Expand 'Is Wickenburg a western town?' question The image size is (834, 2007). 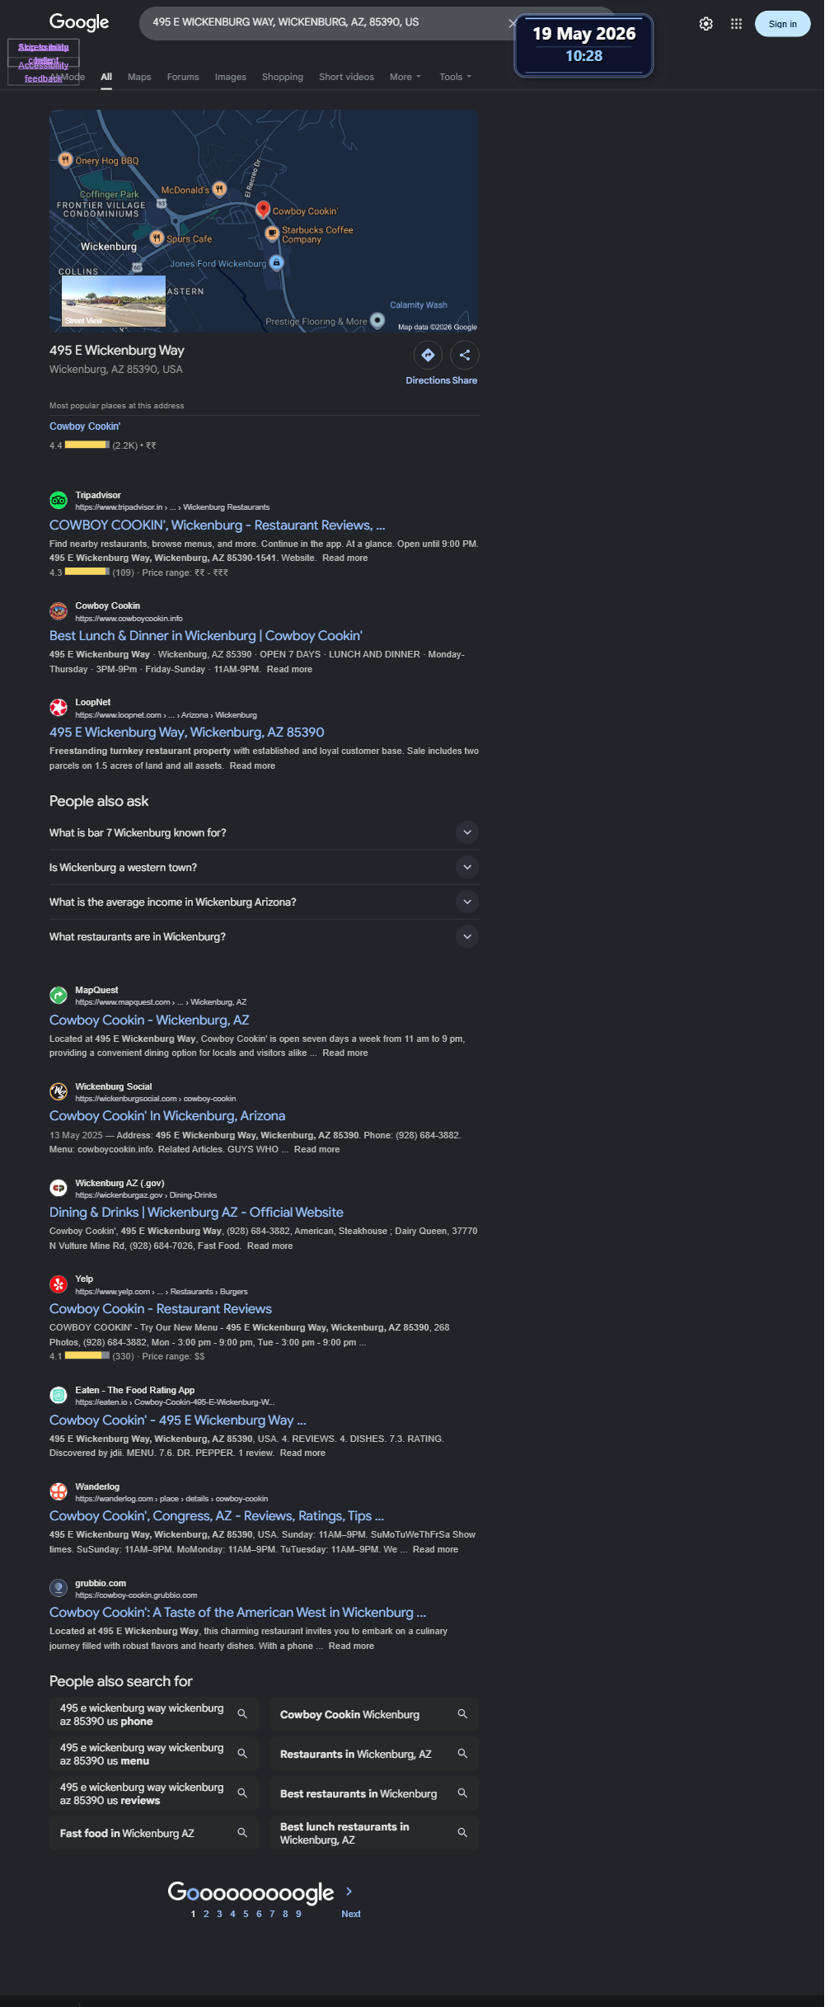click(x=264, y=867)
